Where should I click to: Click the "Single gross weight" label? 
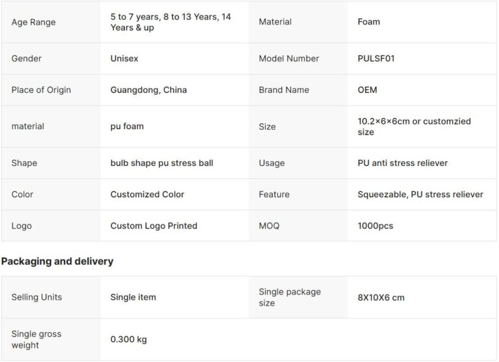pos(36,339)
